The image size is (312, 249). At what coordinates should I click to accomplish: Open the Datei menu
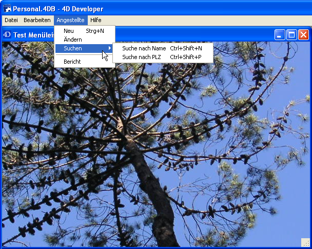(11, 20)
